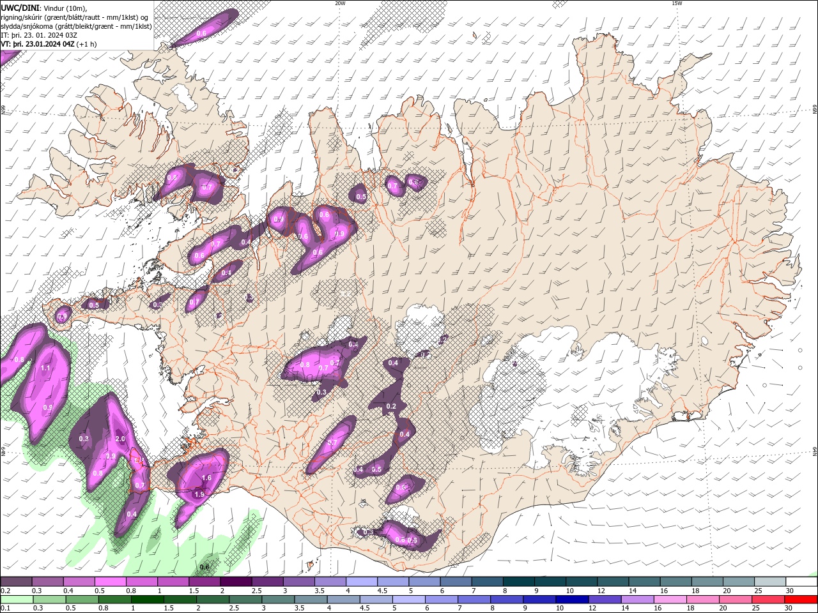Click the 0.6 value on the green rain patch
Screen dimensions: 818x613
(x=204, y=567)
